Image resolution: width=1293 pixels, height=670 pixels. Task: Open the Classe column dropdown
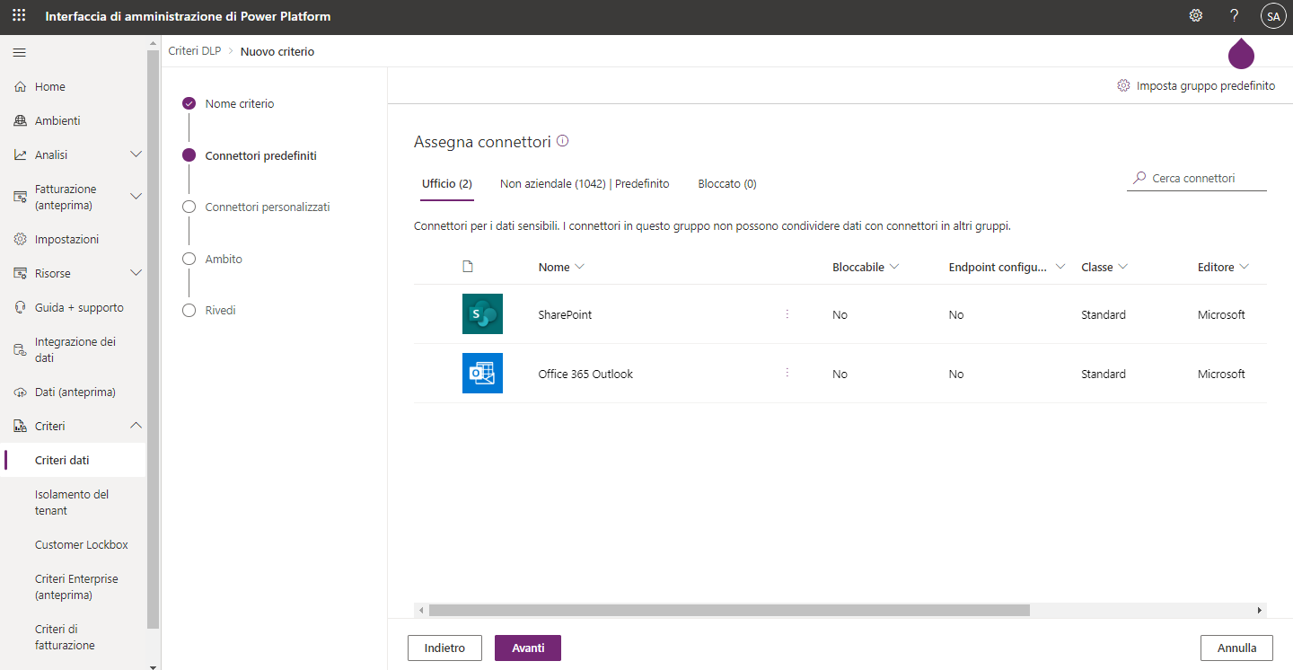coord(1122,267)
